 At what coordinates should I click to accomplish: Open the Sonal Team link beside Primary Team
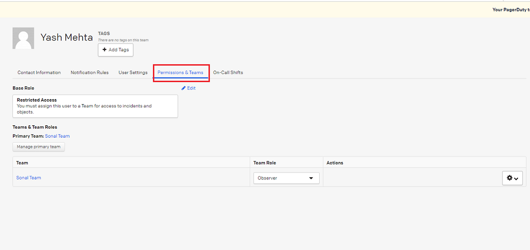coord(57,136)
